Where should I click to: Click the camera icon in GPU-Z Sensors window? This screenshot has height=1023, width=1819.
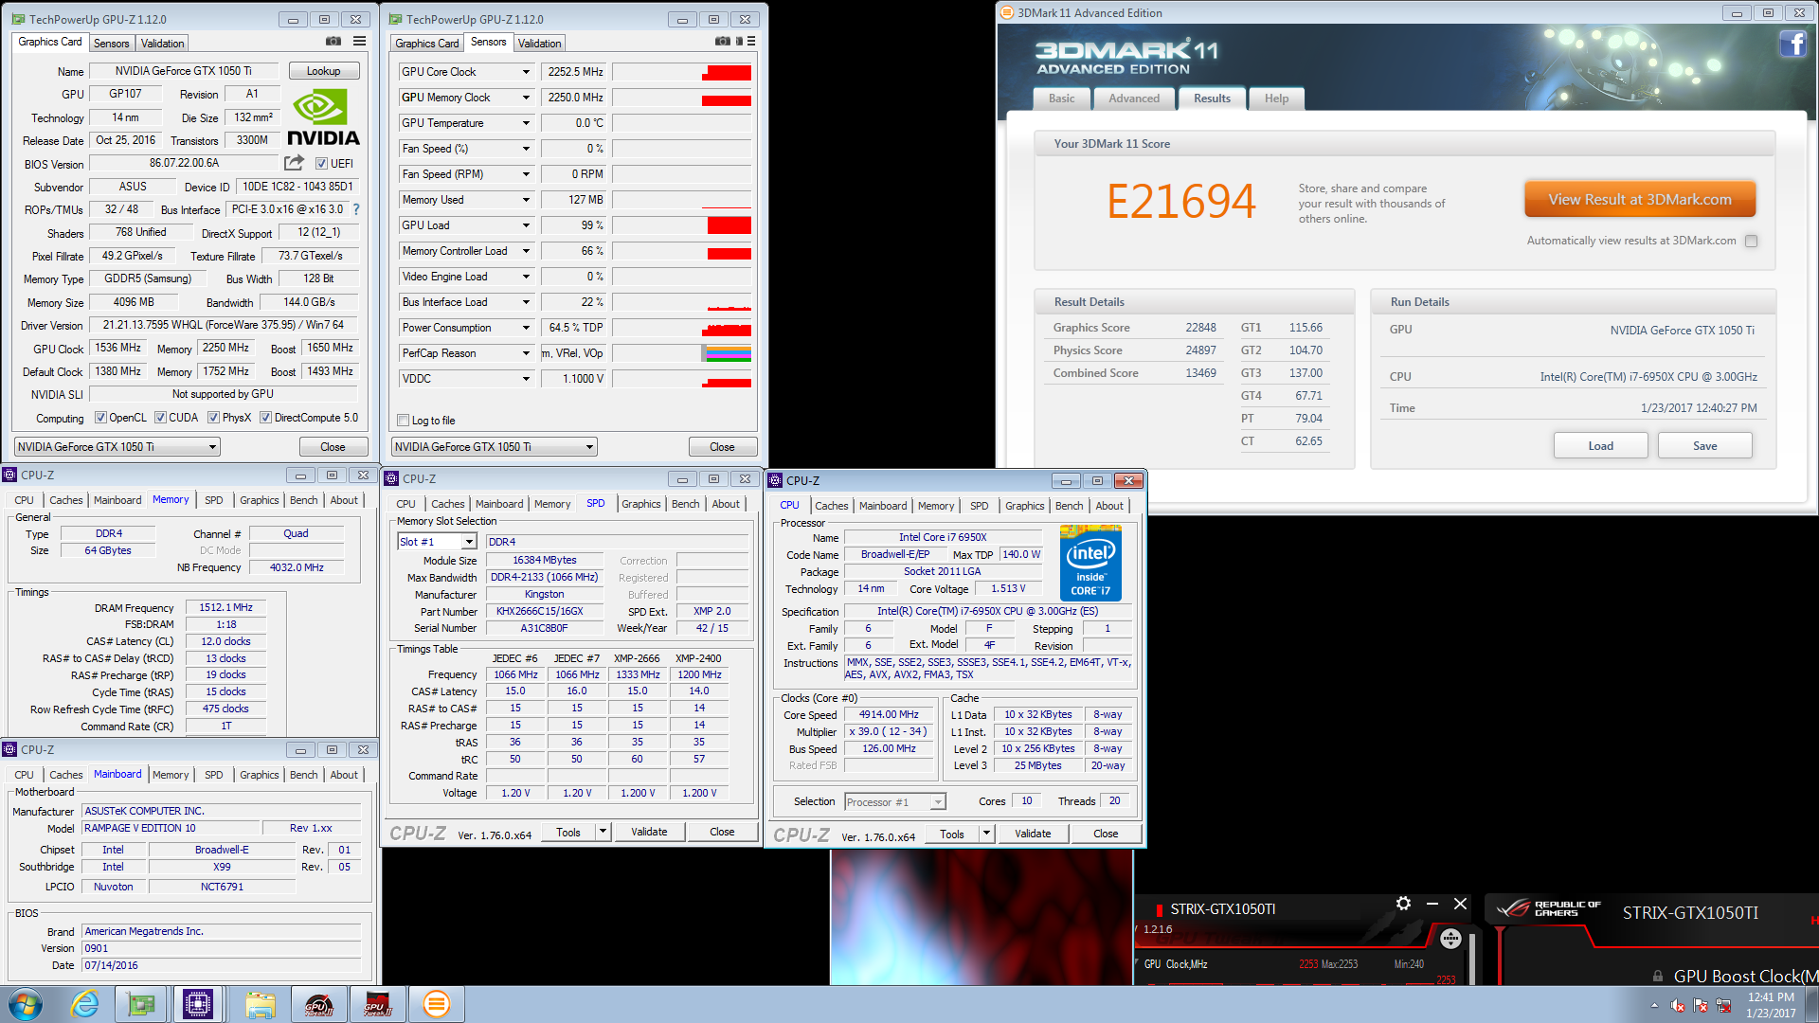tap(723, 42)
